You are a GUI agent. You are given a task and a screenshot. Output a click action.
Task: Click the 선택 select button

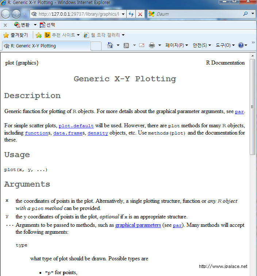[47, 25]
